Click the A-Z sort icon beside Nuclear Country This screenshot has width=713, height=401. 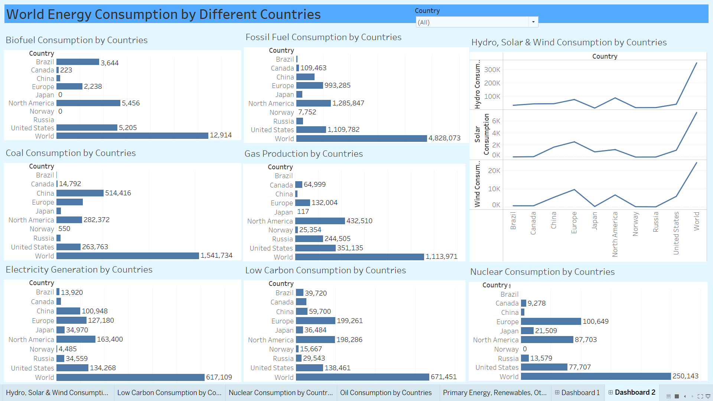click(510, 286)
